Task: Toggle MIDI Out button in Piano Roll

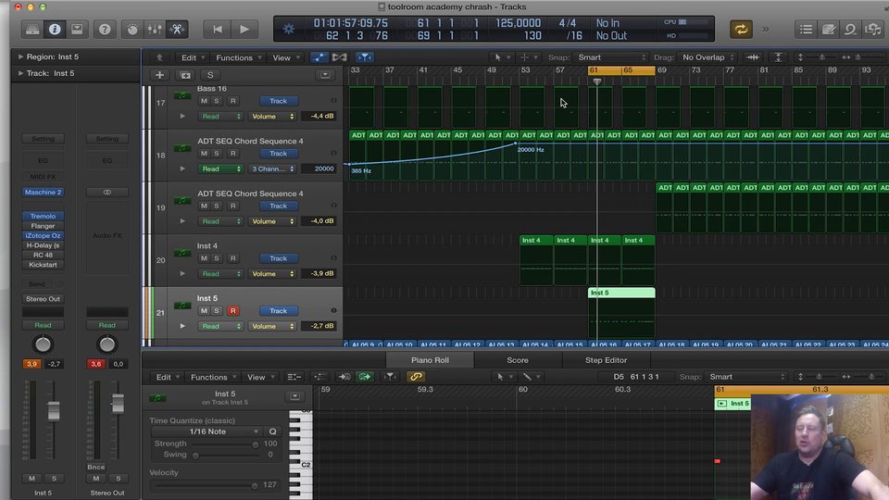Action: 365,377
